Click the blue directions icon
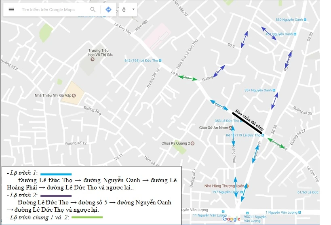 coord(108,10)
